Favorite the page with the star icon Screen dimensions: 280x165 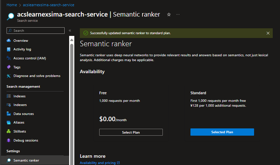click(169, 14)
